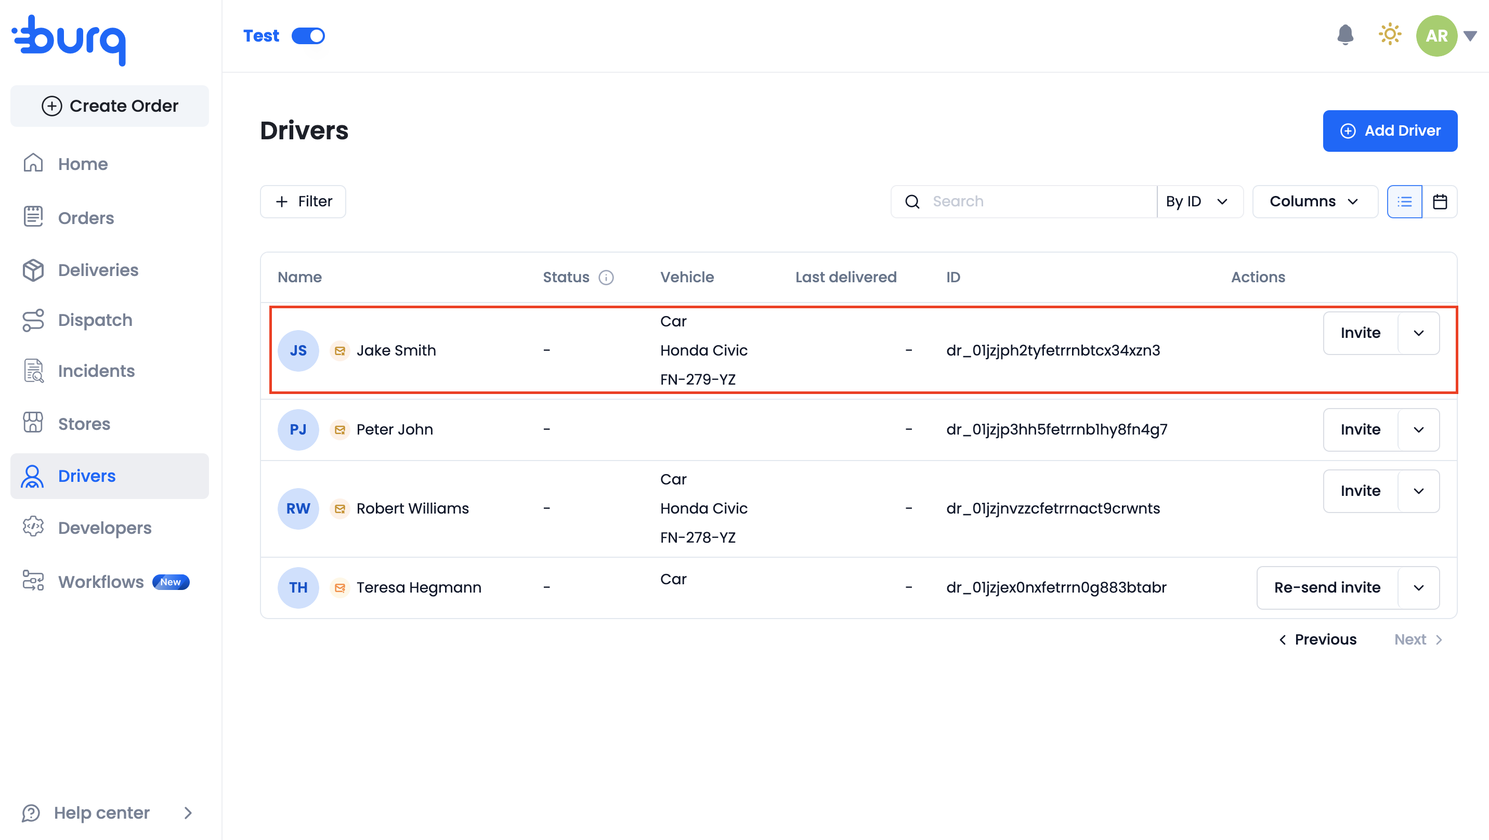Click ID dr_01jzjnvzzcfetrrnact9crwnts
This screenshot has width=1489, height=840.
coord(1053,509)
